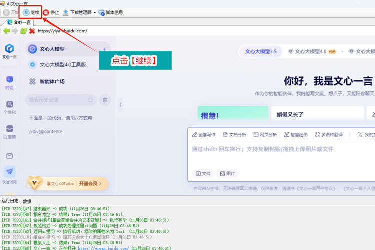Click the 开始 (start) toolbar button
The image size is (375, 250).
tap(11, 12)
